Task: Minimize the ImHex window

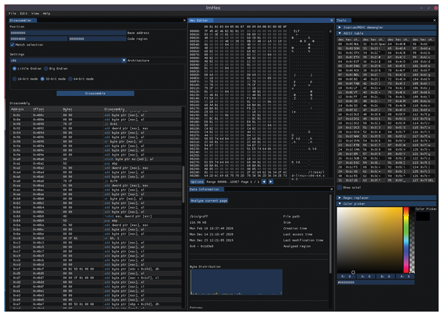Action: click(421, 8)
